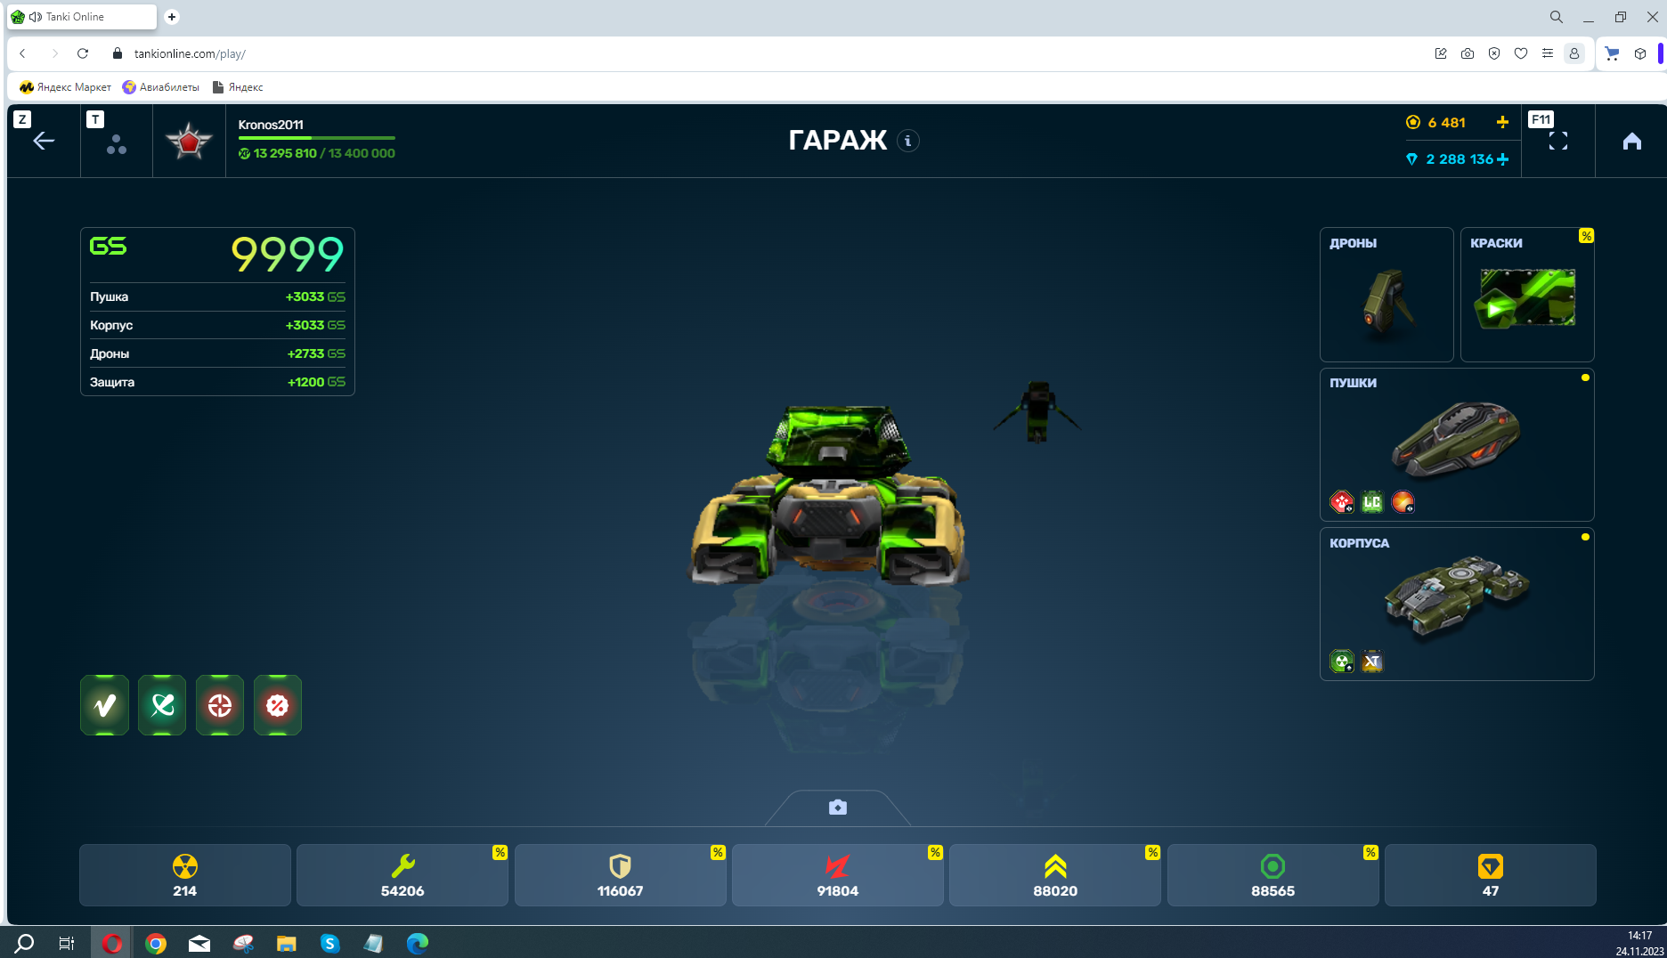Switch to the Tanki Online browser tab
Image resolution: width=1667 pixels, height=958 pixels.
click(82, 17)
